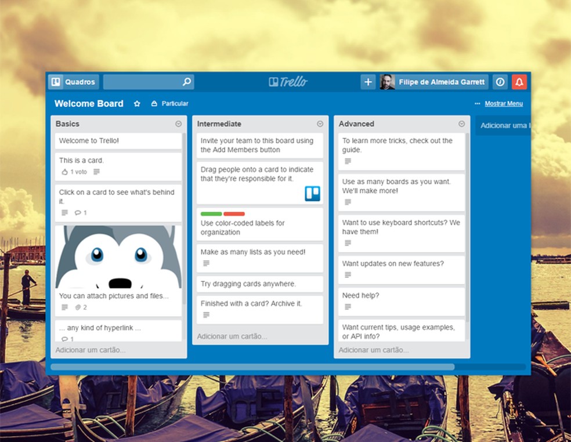This screenshot has width=571, height=442.
Task: Click the paperclip attachment badge on the picture card
Action: (x=78, y=308)
